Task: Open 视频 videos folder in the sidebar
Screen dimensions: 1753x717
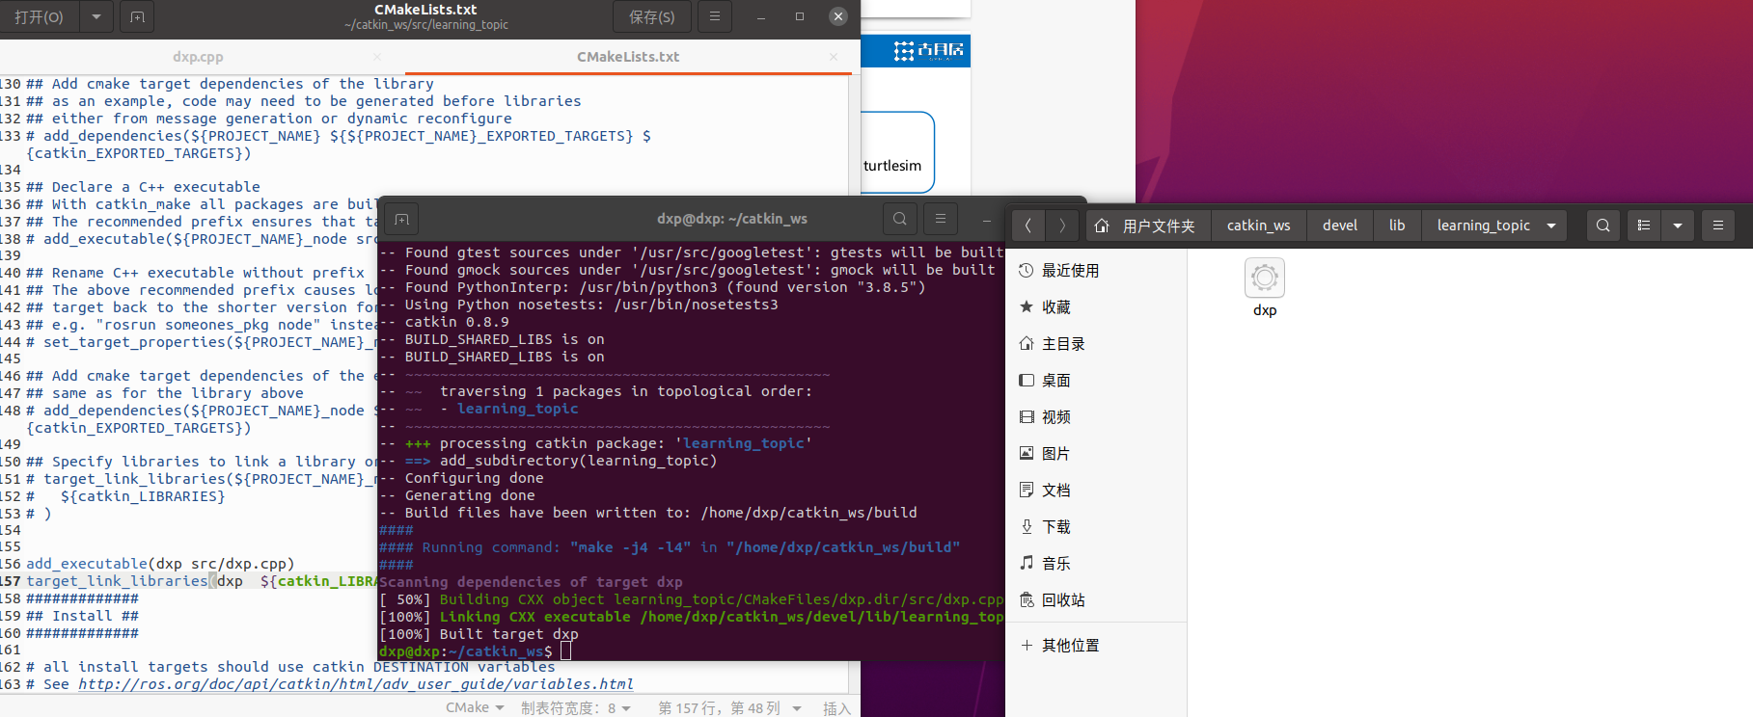Action: click(x=1096, y=417)
